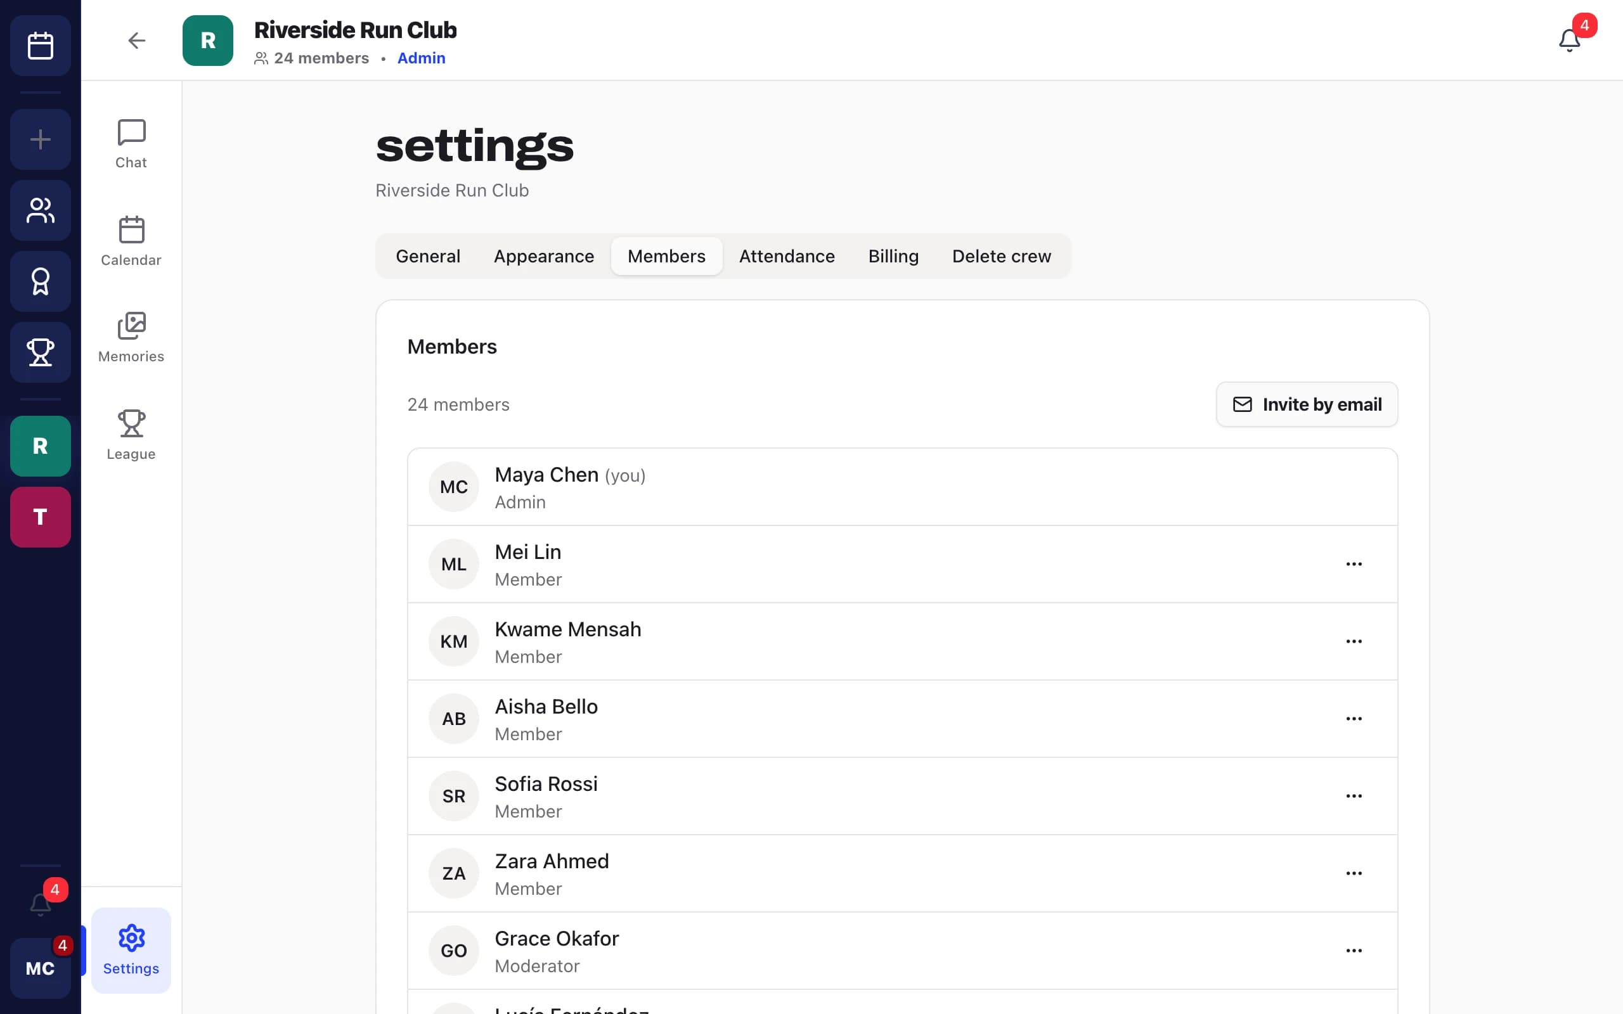Select the green R crew tile in sidebar
This screenshot has height=1014, width=1623.
40,446
